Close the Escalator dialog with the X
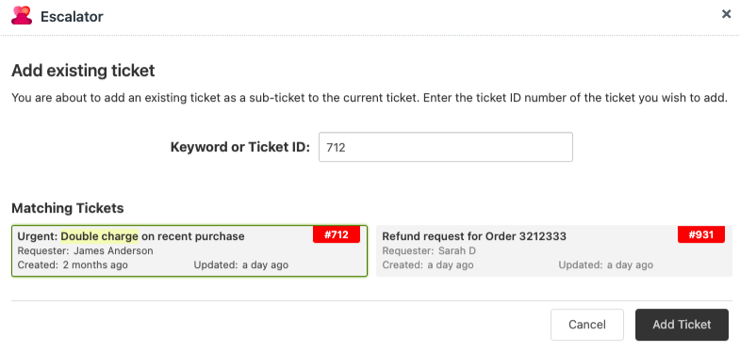Viewport: 740px width, 352px height. (726, 14)
